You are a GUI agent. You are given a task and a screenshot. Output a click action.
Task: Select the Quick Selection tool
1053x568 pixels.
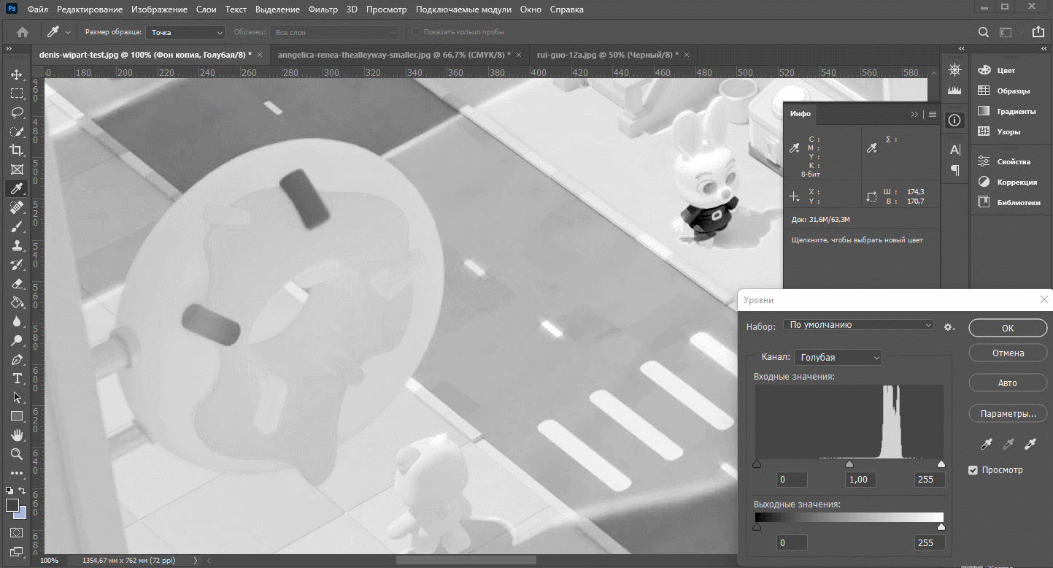point(16,132)
